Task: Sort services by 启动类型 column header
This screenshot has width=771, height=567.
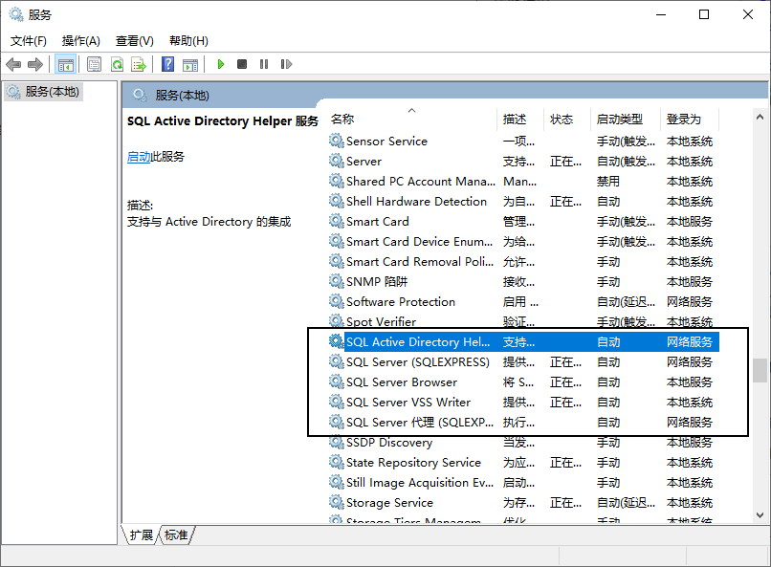Action: click(x=620, y=120)
